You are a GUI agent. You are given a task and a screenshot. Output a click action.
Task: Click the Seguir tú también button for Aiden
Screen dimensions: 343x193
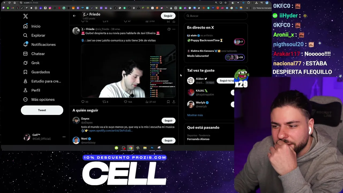tap(226, 81)
